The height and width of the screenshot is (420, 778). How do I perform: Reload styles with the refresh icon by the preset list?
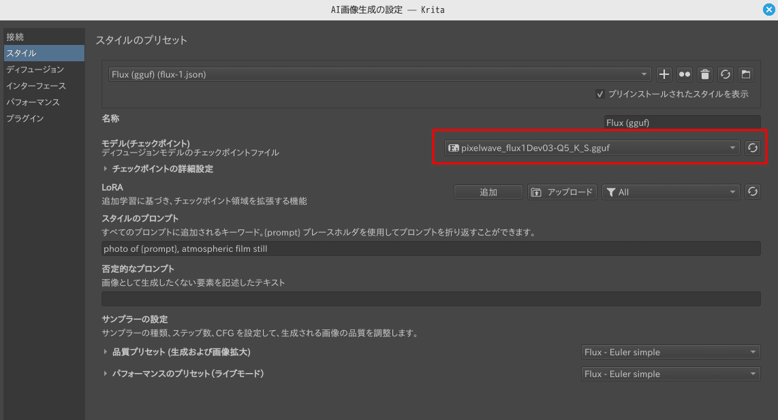click(725, 74)
